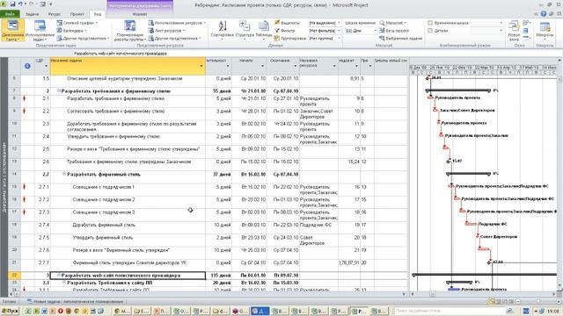Switch to the Формат ribbon tab
This screenshot has width=563, height=316.
click(x=140, y=14)
